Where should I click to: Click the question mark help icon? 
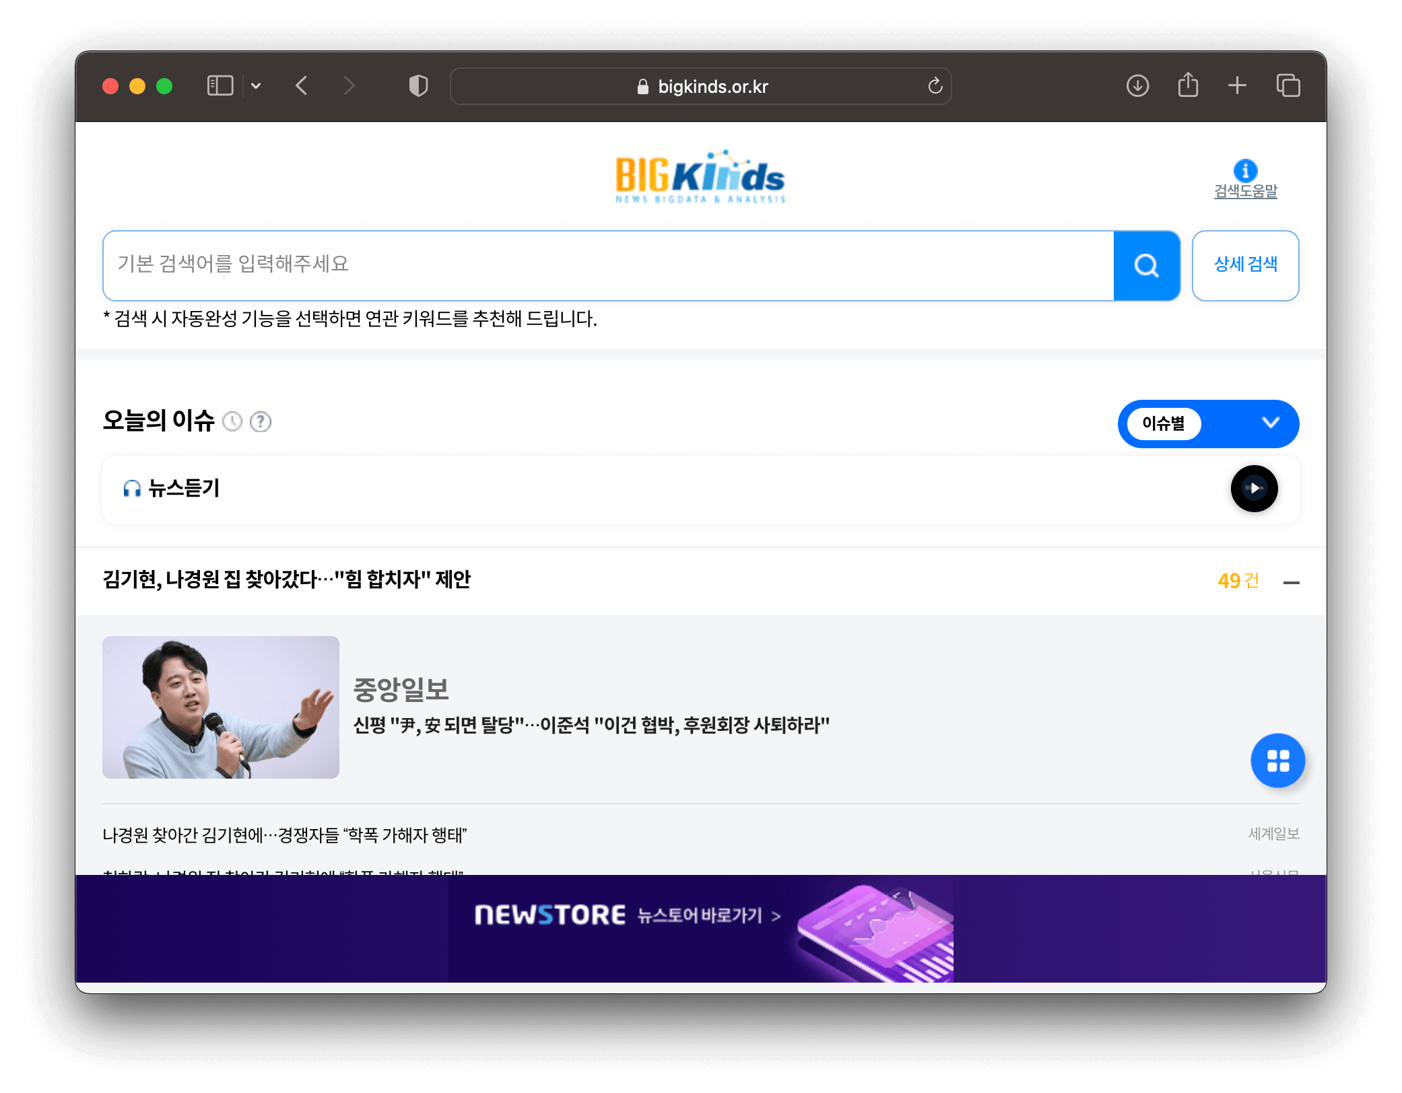[261, 422]
